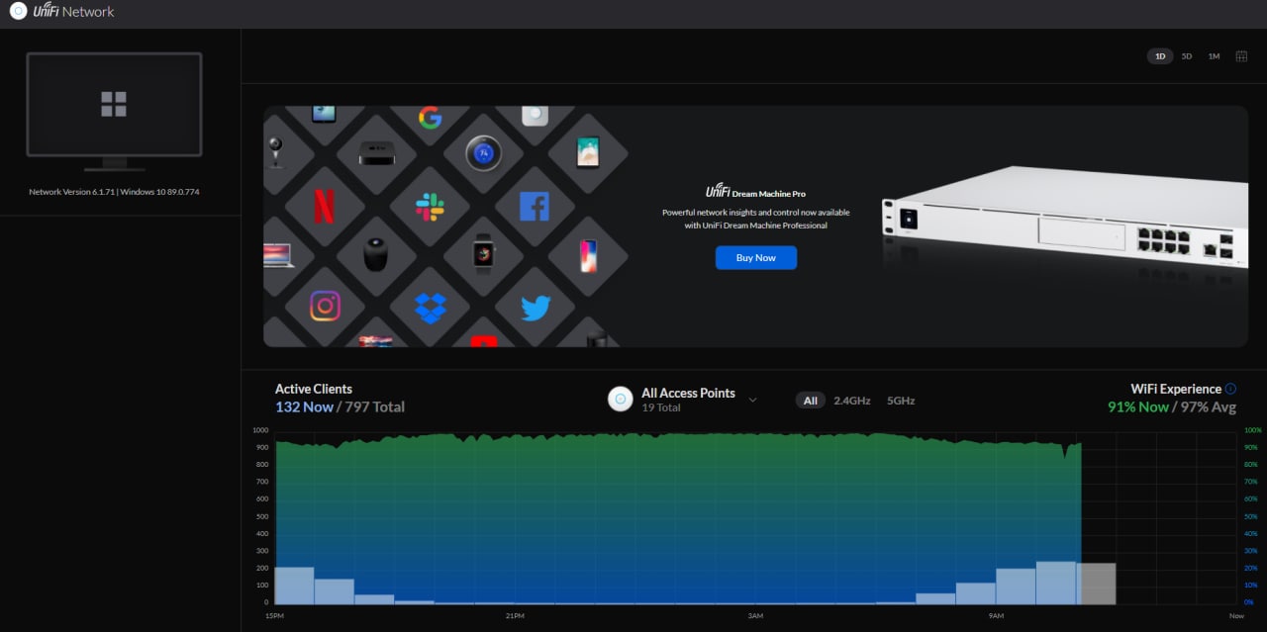
Task: Click the Buy Now button
Action: pyautogui.click(x=756, y=257)
